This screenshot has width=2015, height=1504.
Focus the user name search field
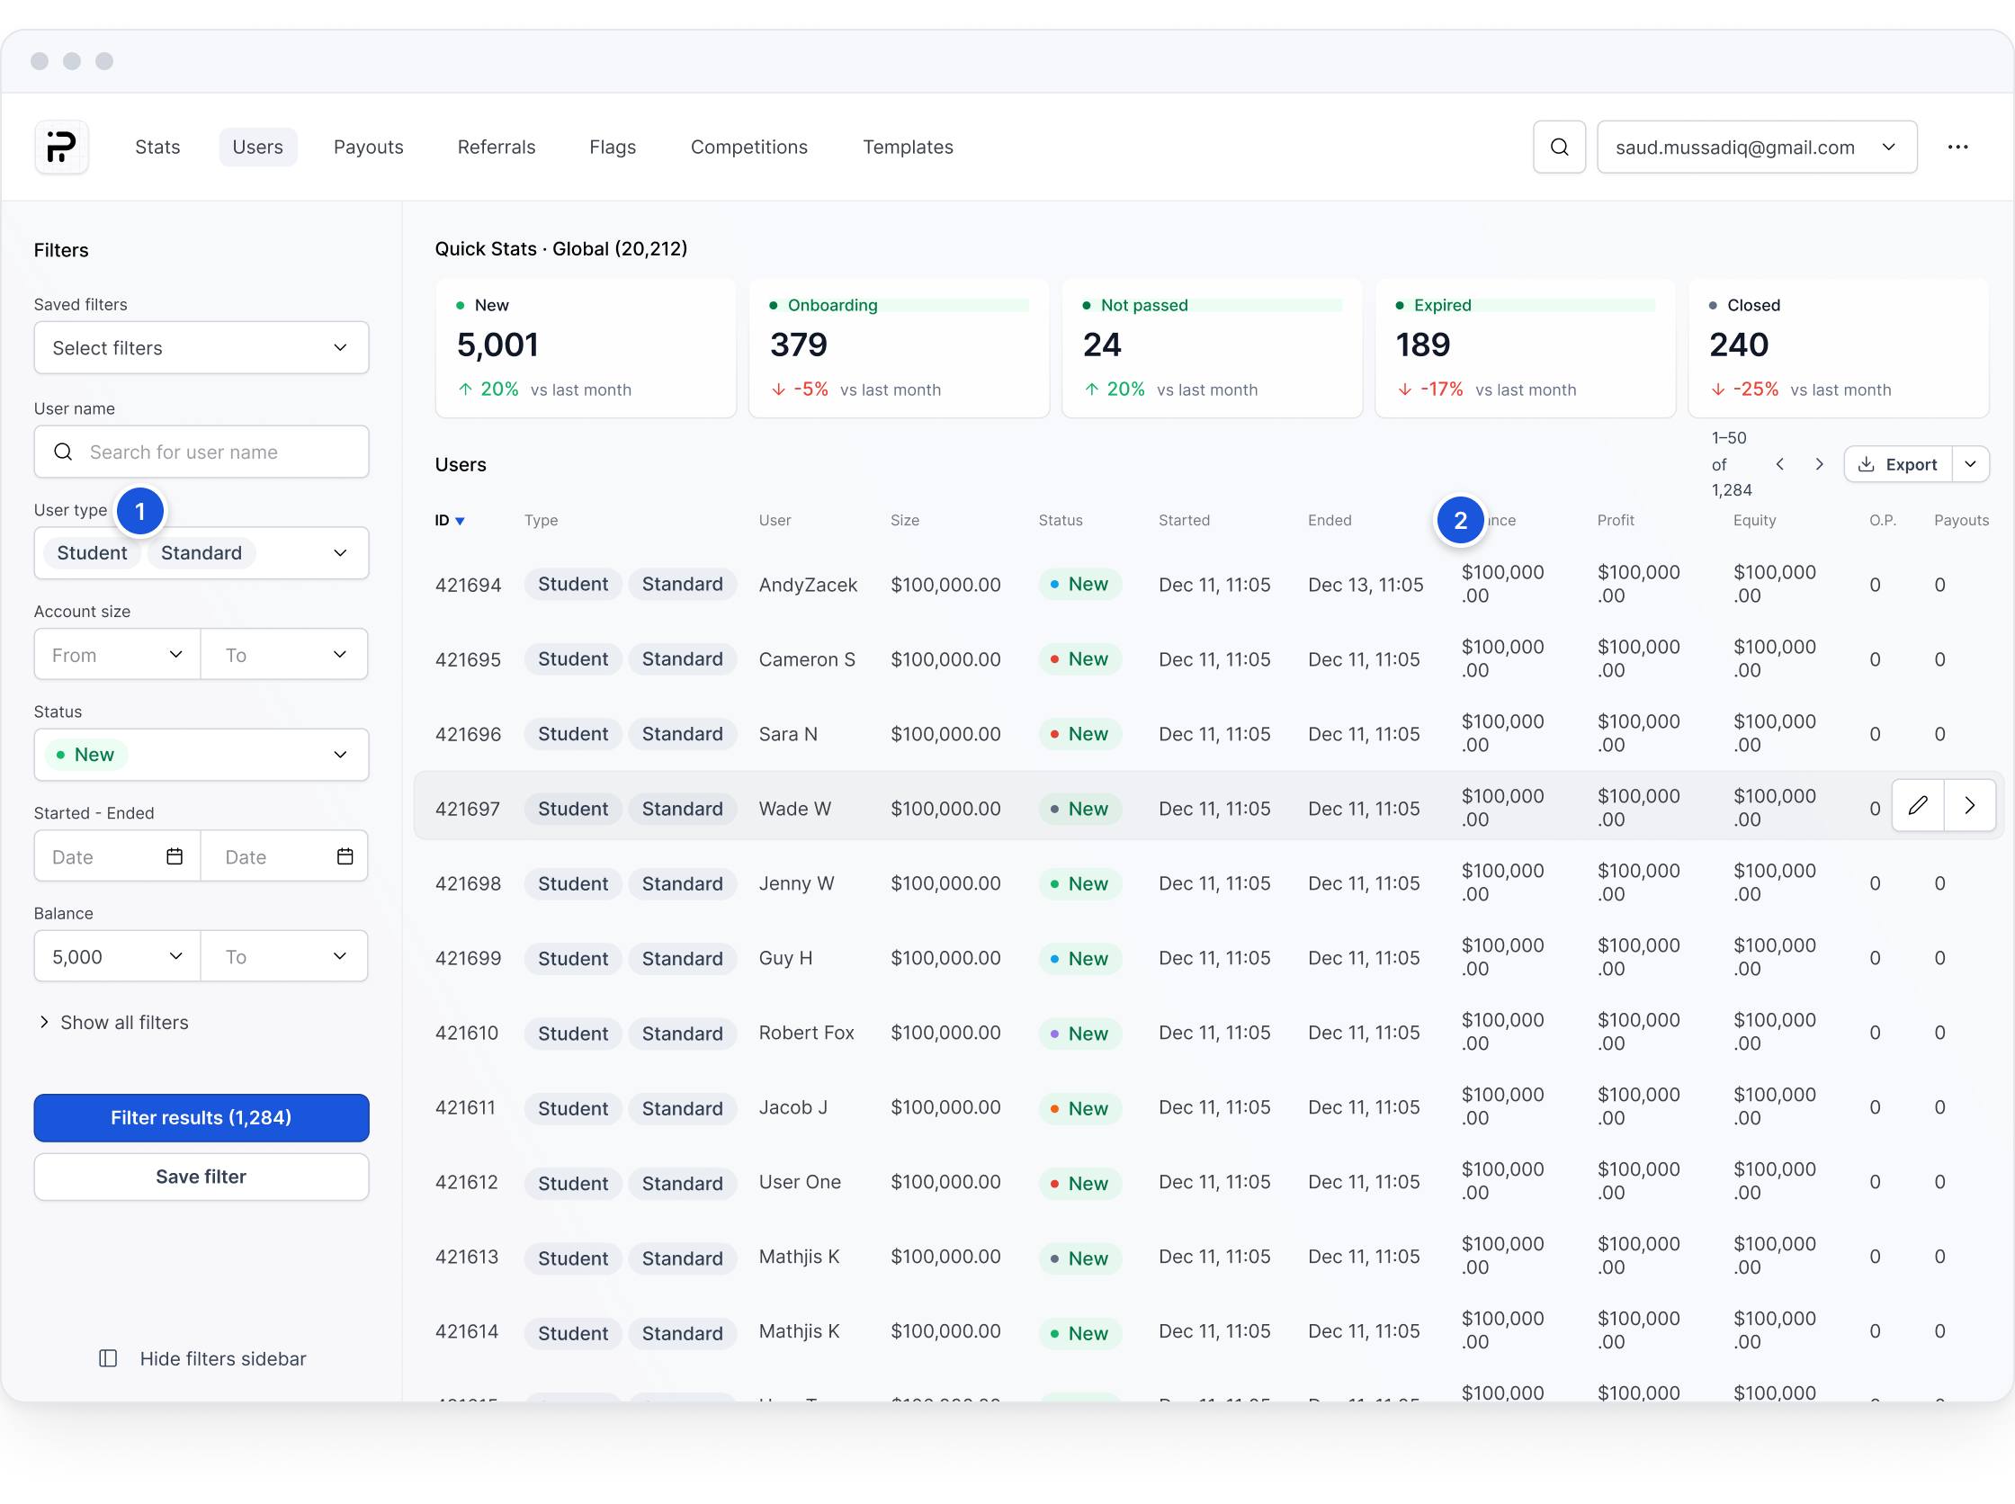201,452
